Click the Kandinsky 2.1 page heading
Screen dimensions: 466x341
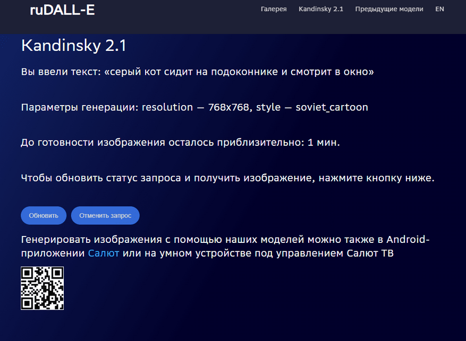(x=74, y=46)
